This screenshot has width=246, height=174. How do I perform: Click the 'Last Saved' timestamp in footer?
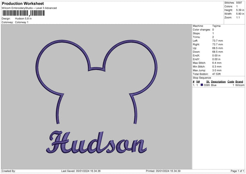click(x=81, y=171)
